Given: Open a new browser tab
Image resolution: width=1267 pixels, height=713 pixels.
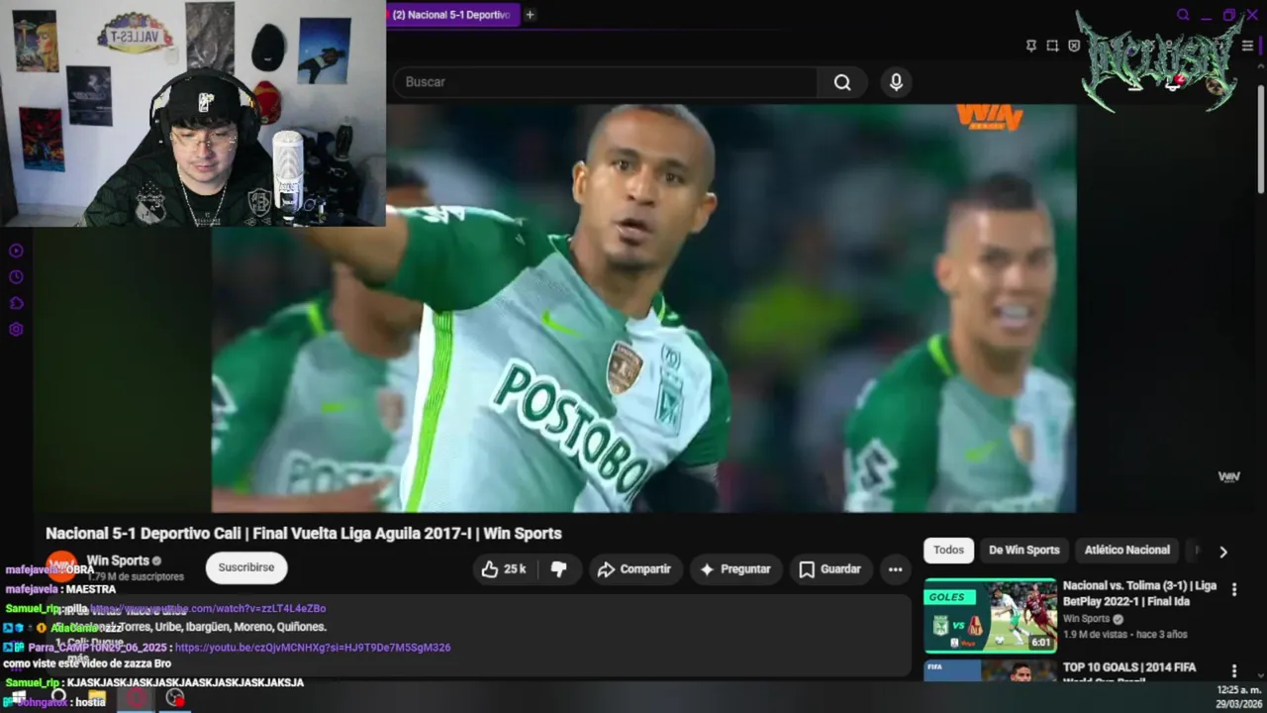Looking at the screenshot, I should 530,15.
